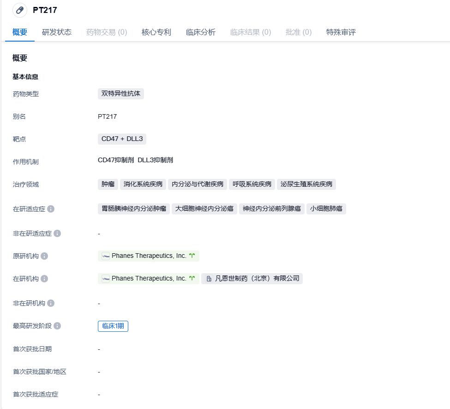Click info icon beside 非在研机构
Image resolution: width=450 pixels, height=409 pixels.
[51, 303]
